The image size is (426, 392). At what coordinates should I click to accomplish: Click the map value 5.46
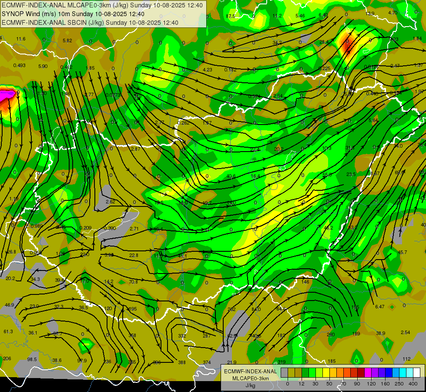300,16
